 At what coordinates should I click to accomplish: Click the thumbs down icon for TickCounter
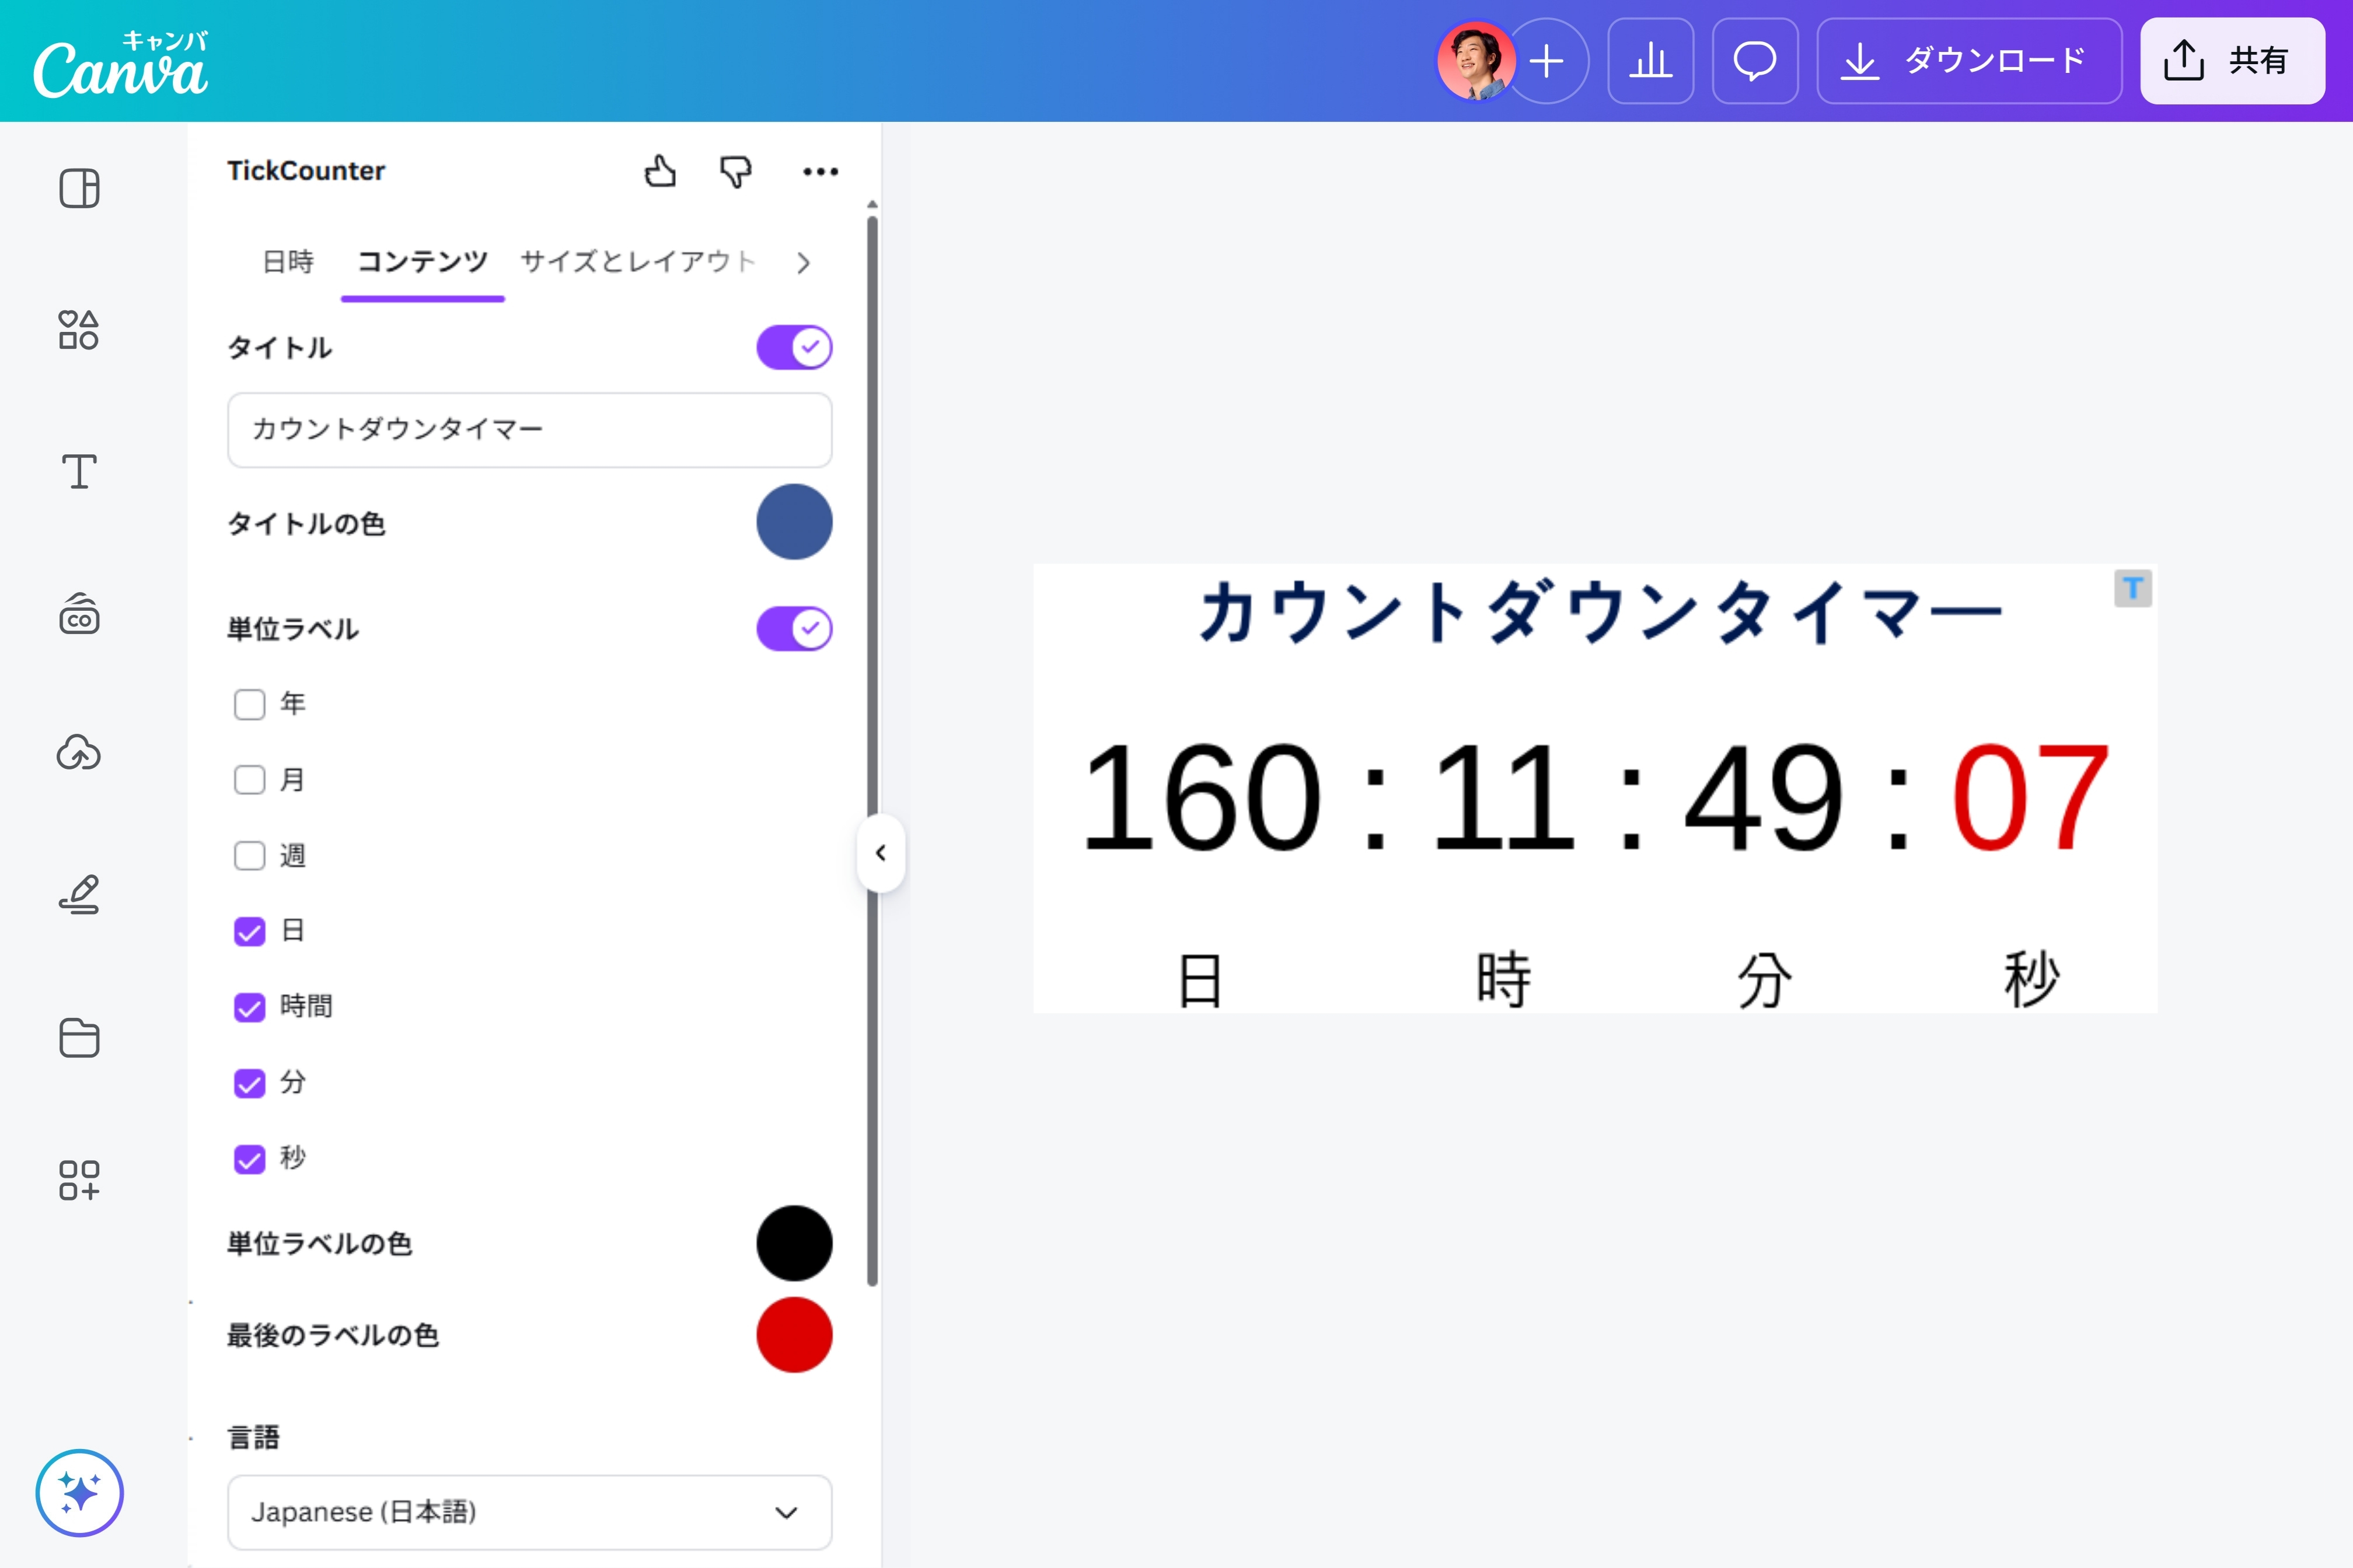(x=735, y=172)
